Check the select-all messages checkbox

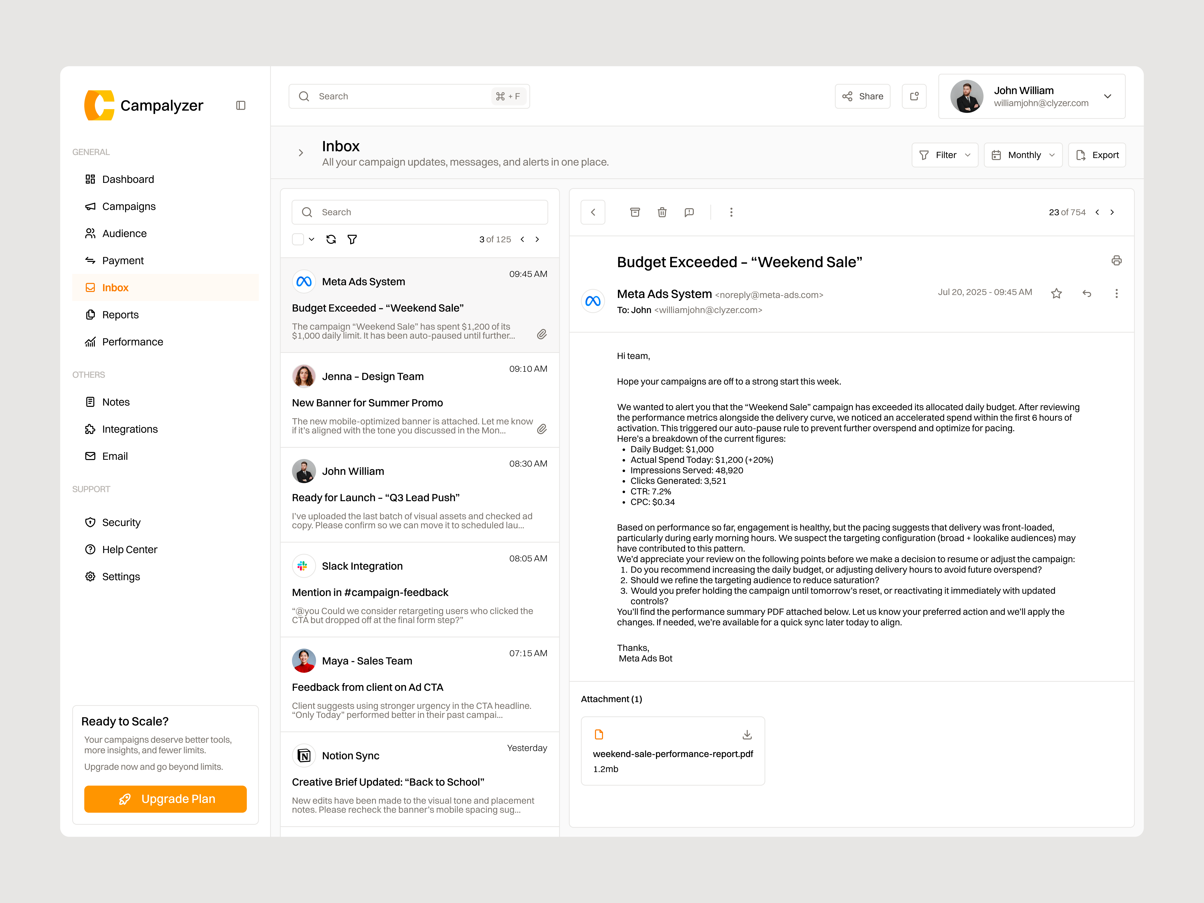pos(298,239)
